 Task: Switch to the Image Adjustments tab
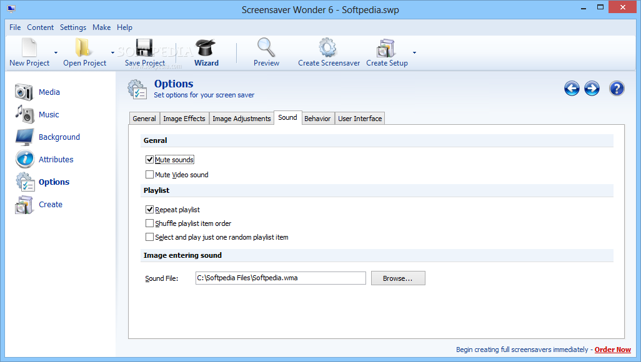242,119
